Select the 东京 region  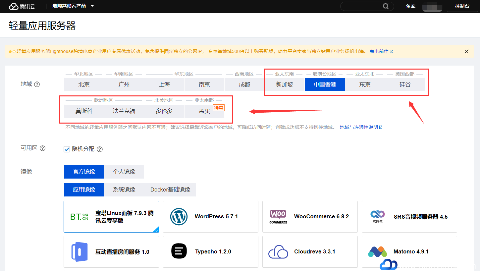365,84
